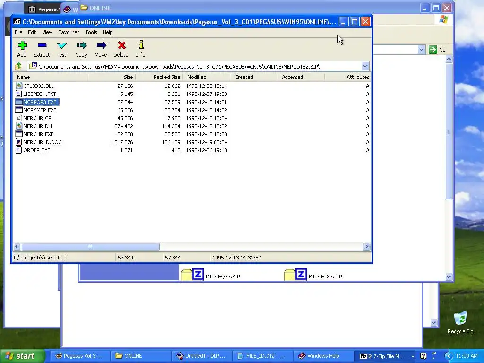The width and height of the screenshot is (484, 363).
Task: Switch to Pegasus Vol.3 taskbar button
Action: point(79,356)
